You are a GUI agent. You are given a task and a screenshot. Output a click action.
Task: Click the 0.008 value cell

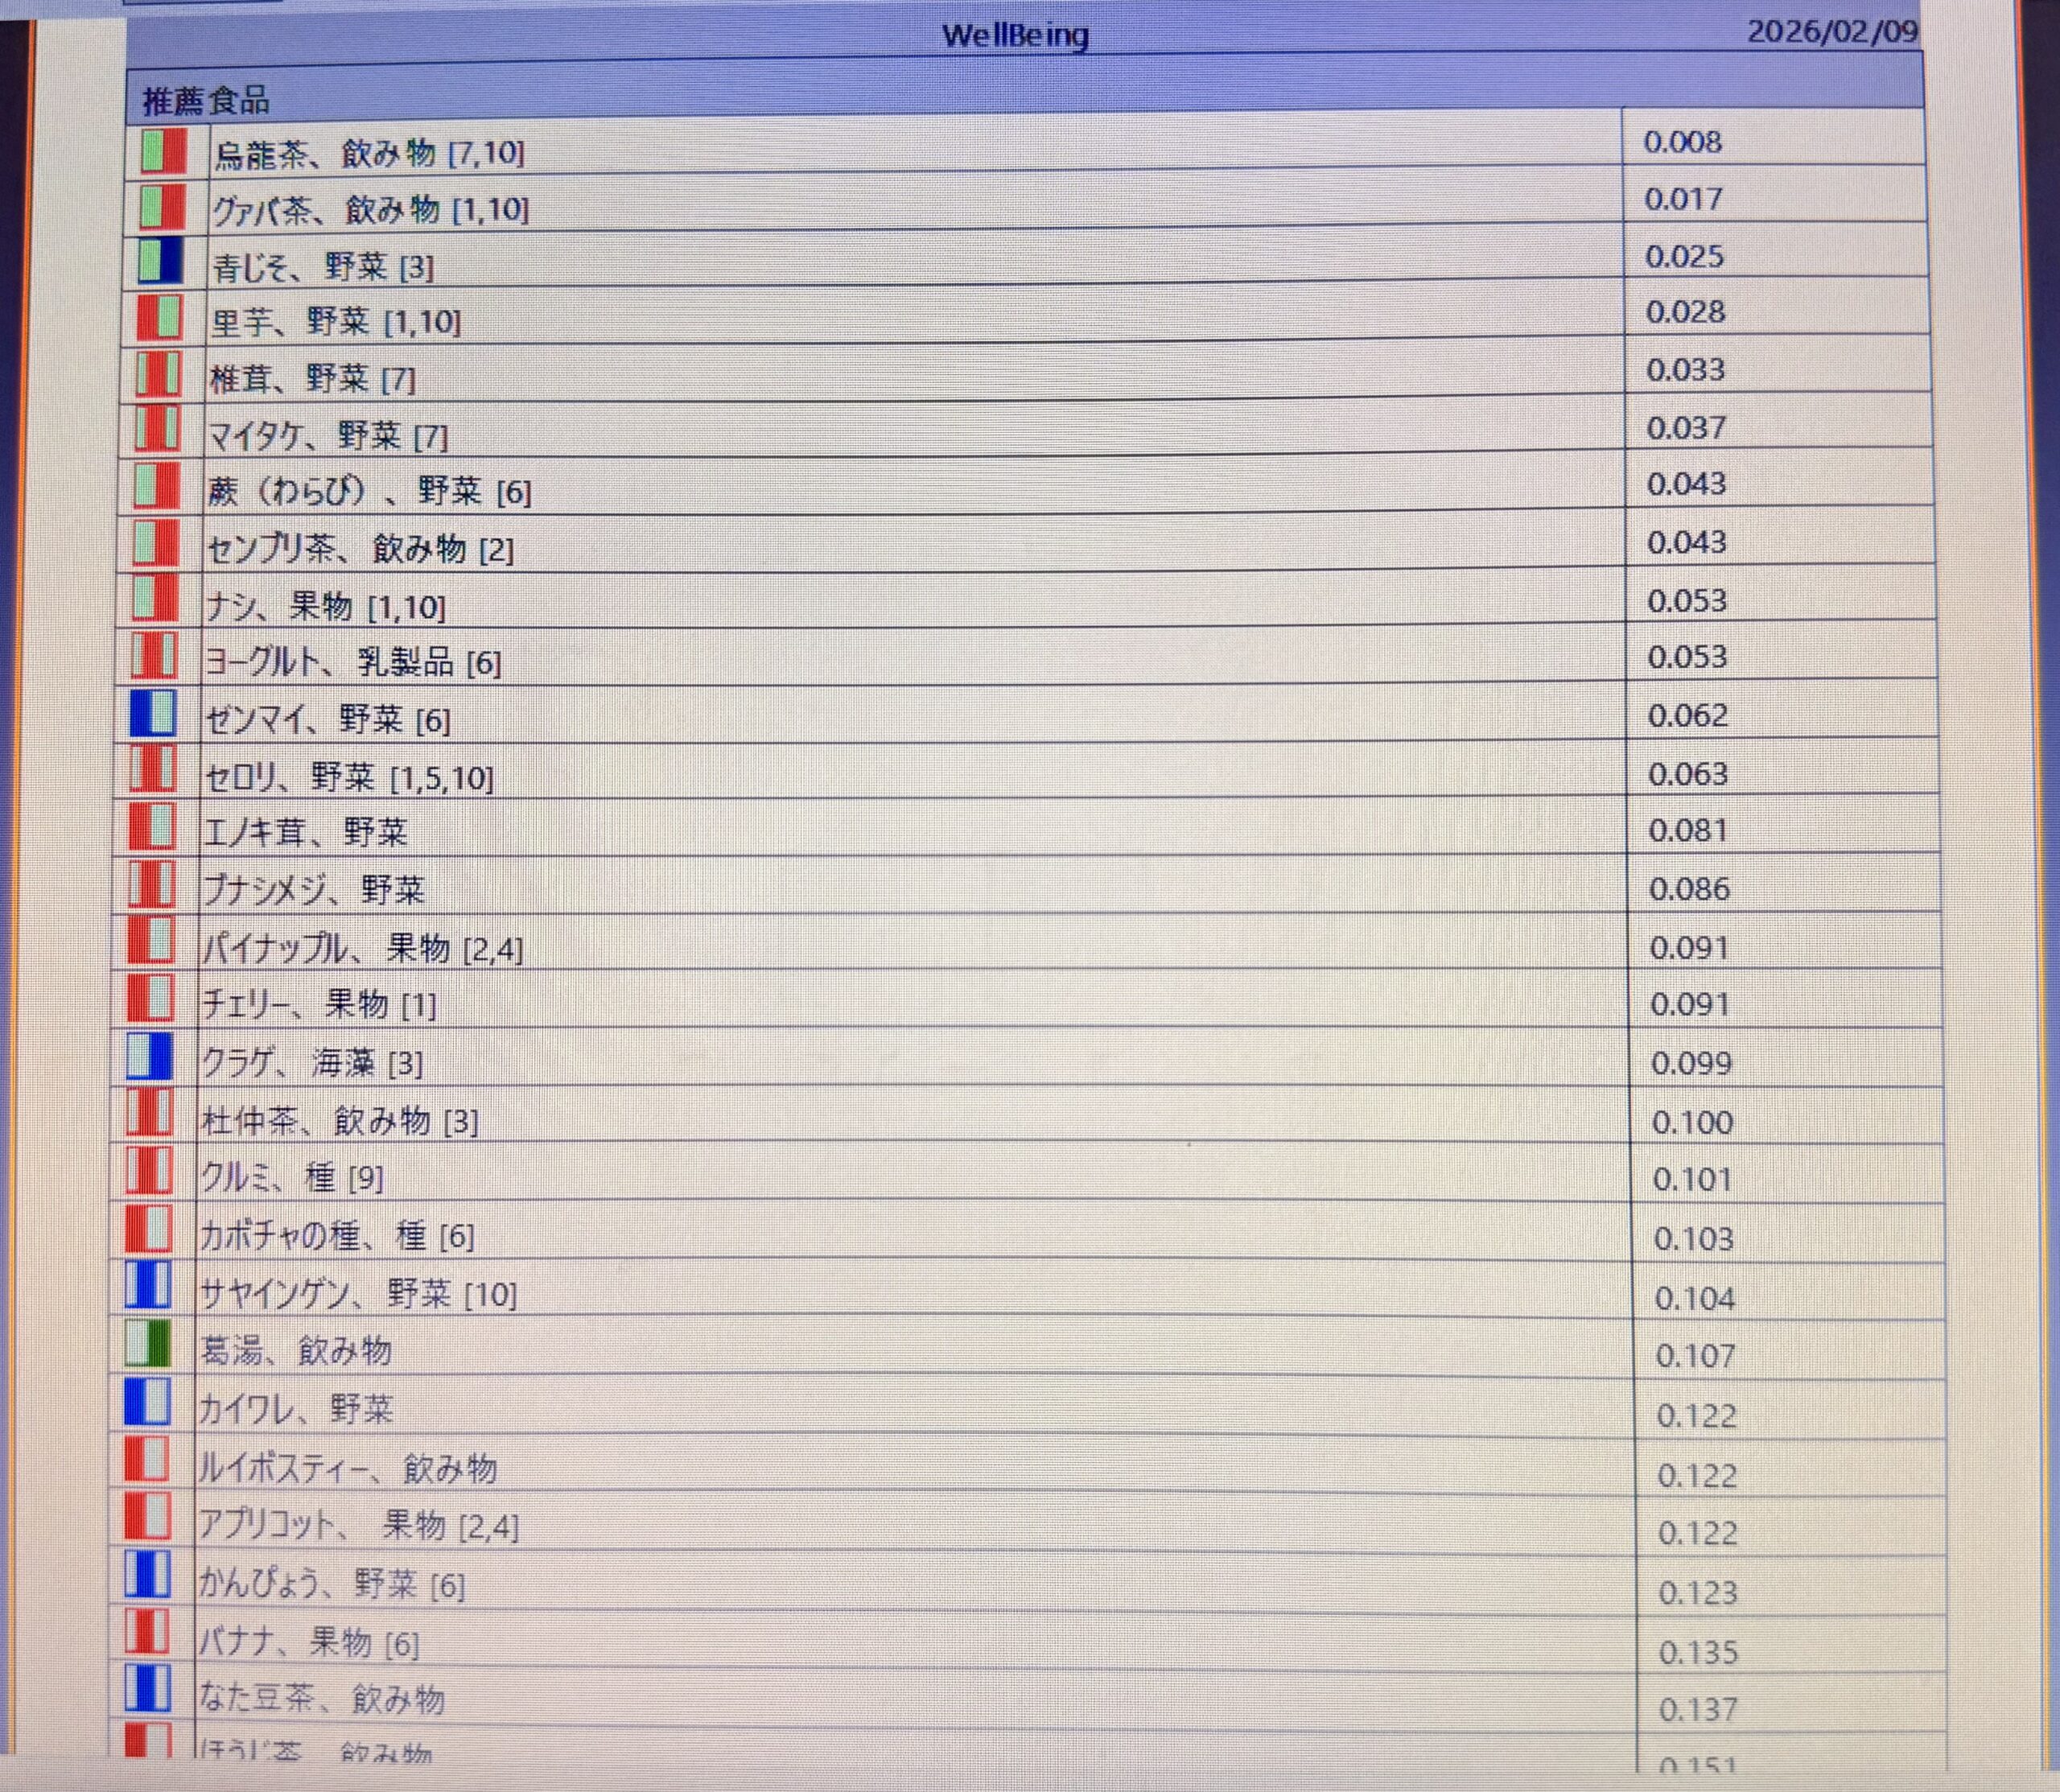(x=1683, y=142)
